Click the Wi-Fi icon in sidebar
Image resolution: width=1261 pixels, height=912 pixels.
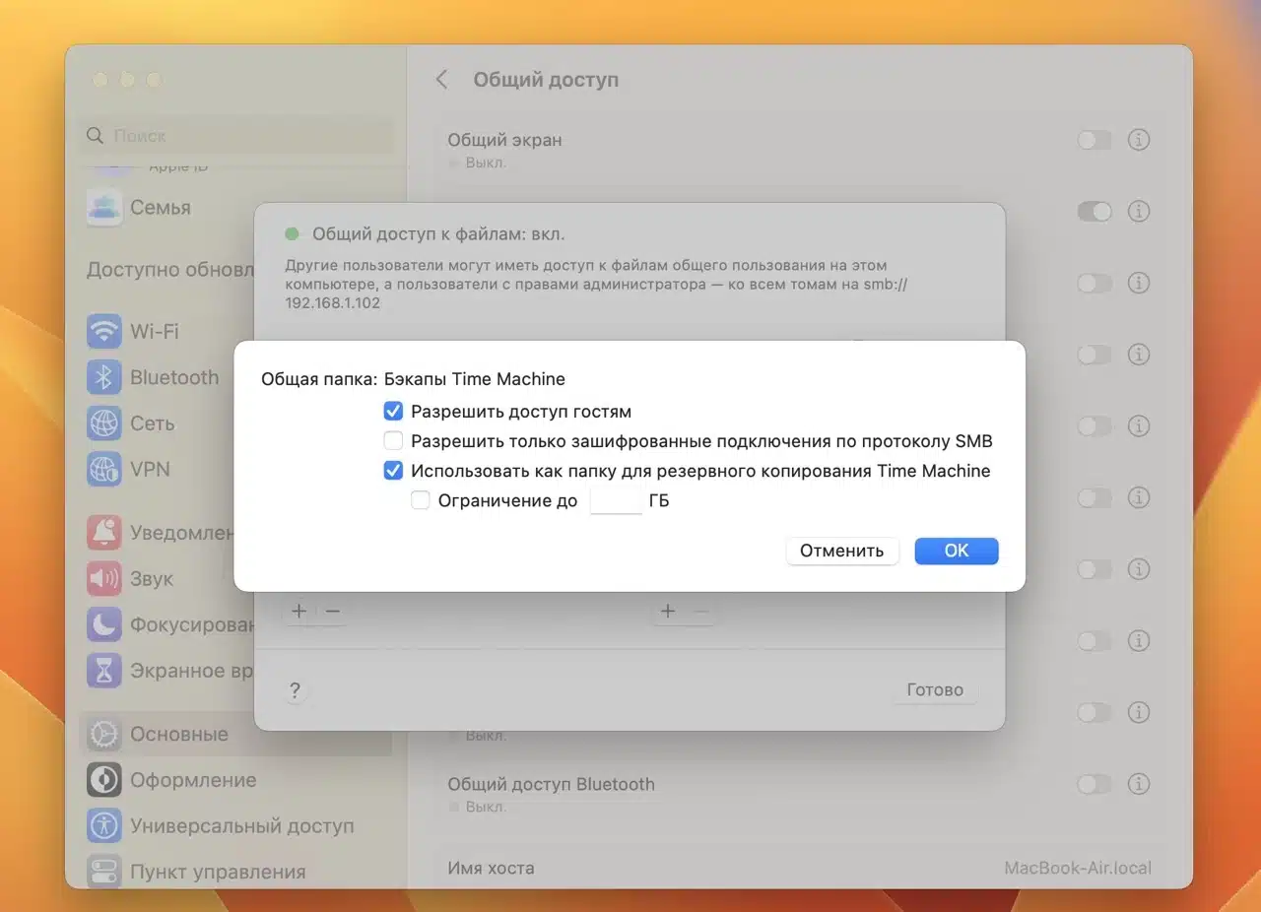pyautogui.click(x=103, y=332)
